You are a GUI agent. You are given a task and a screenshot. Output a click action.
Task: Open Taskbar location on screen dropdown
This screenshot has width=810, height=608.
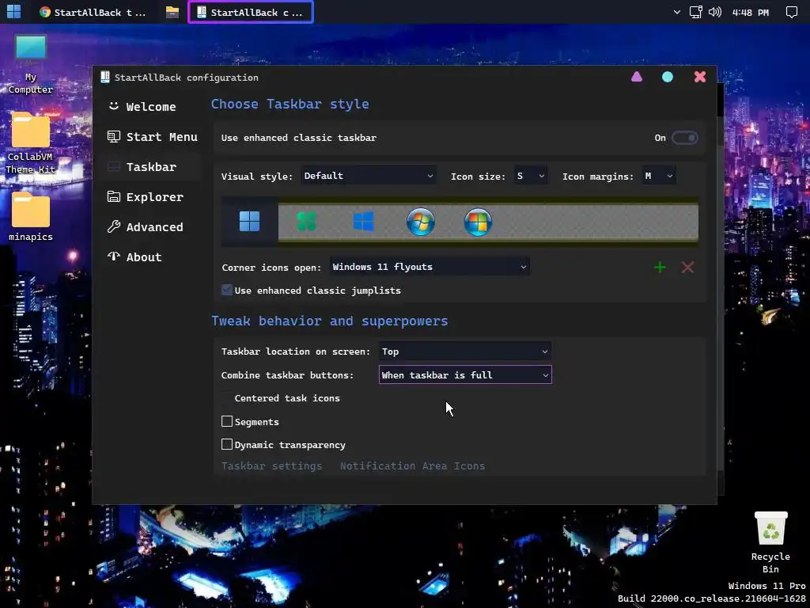coord(465,351)
